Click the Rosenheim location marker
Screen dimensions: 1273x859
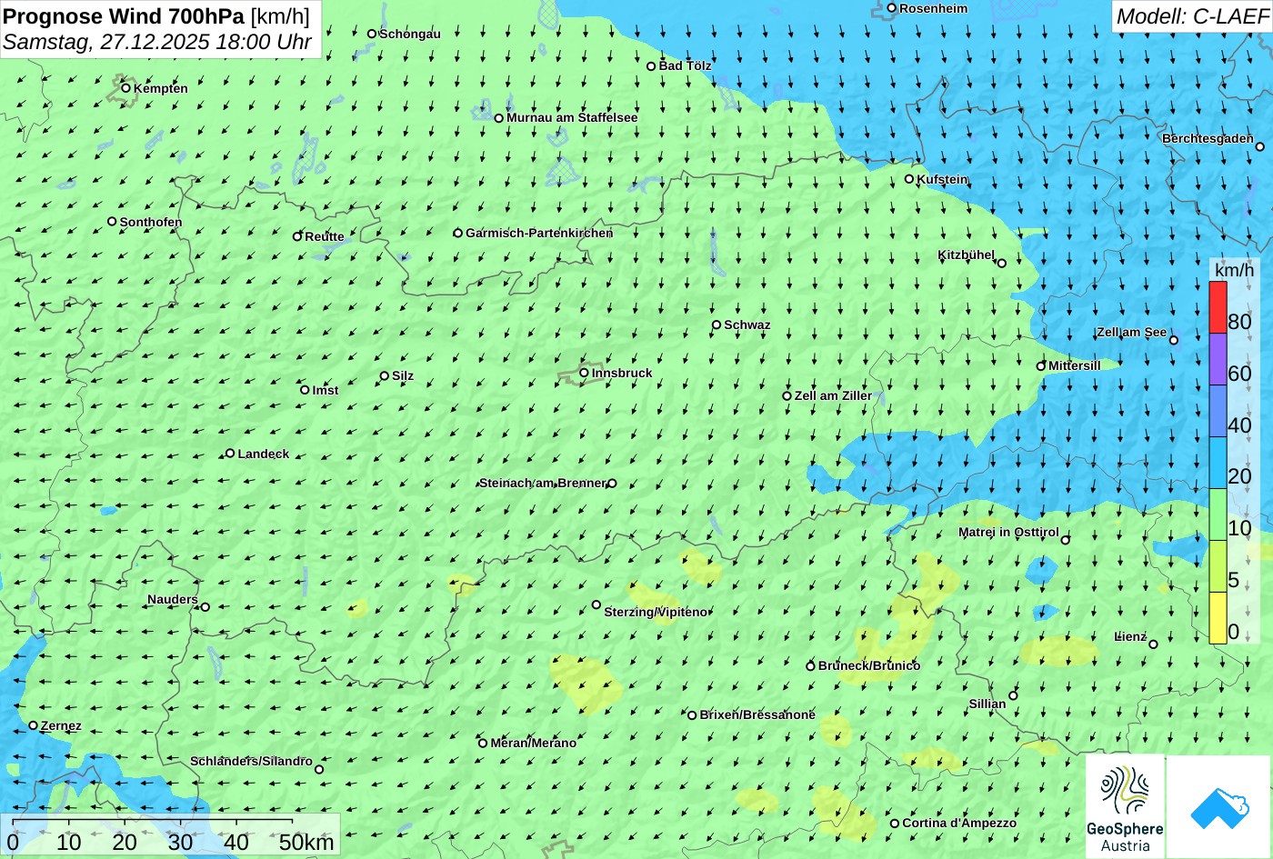coord(892,8)
